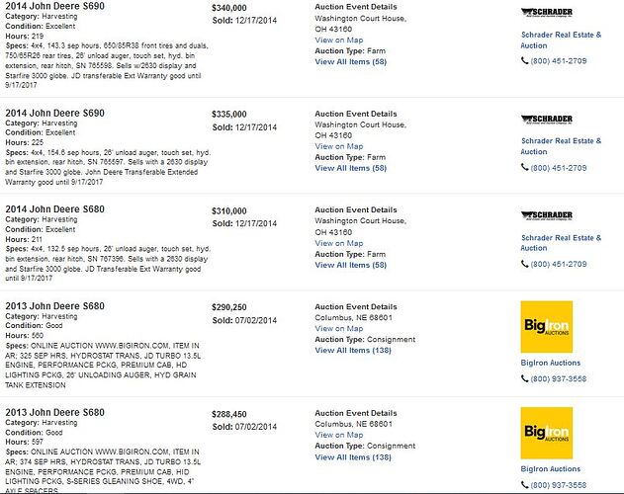Viewport: 624px width, 494px height.
Task: Click the phone icon in the $290,250 listing
Action: 524,378
